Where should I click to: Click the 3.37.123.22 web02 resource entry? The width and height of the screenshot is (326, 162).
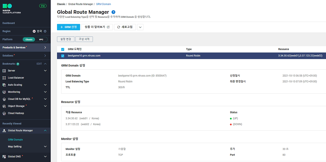point(83,124)
